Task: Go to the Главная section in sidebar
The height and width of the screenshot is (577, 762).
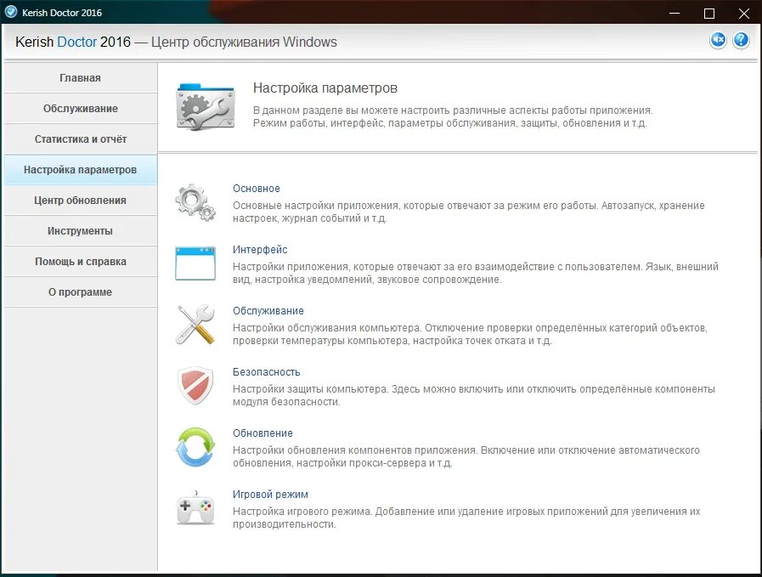Action: 81,78
